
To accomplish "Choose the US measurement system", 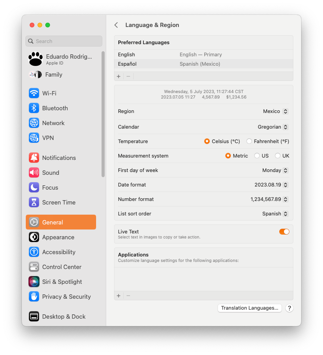I will [x=261, y=156].
